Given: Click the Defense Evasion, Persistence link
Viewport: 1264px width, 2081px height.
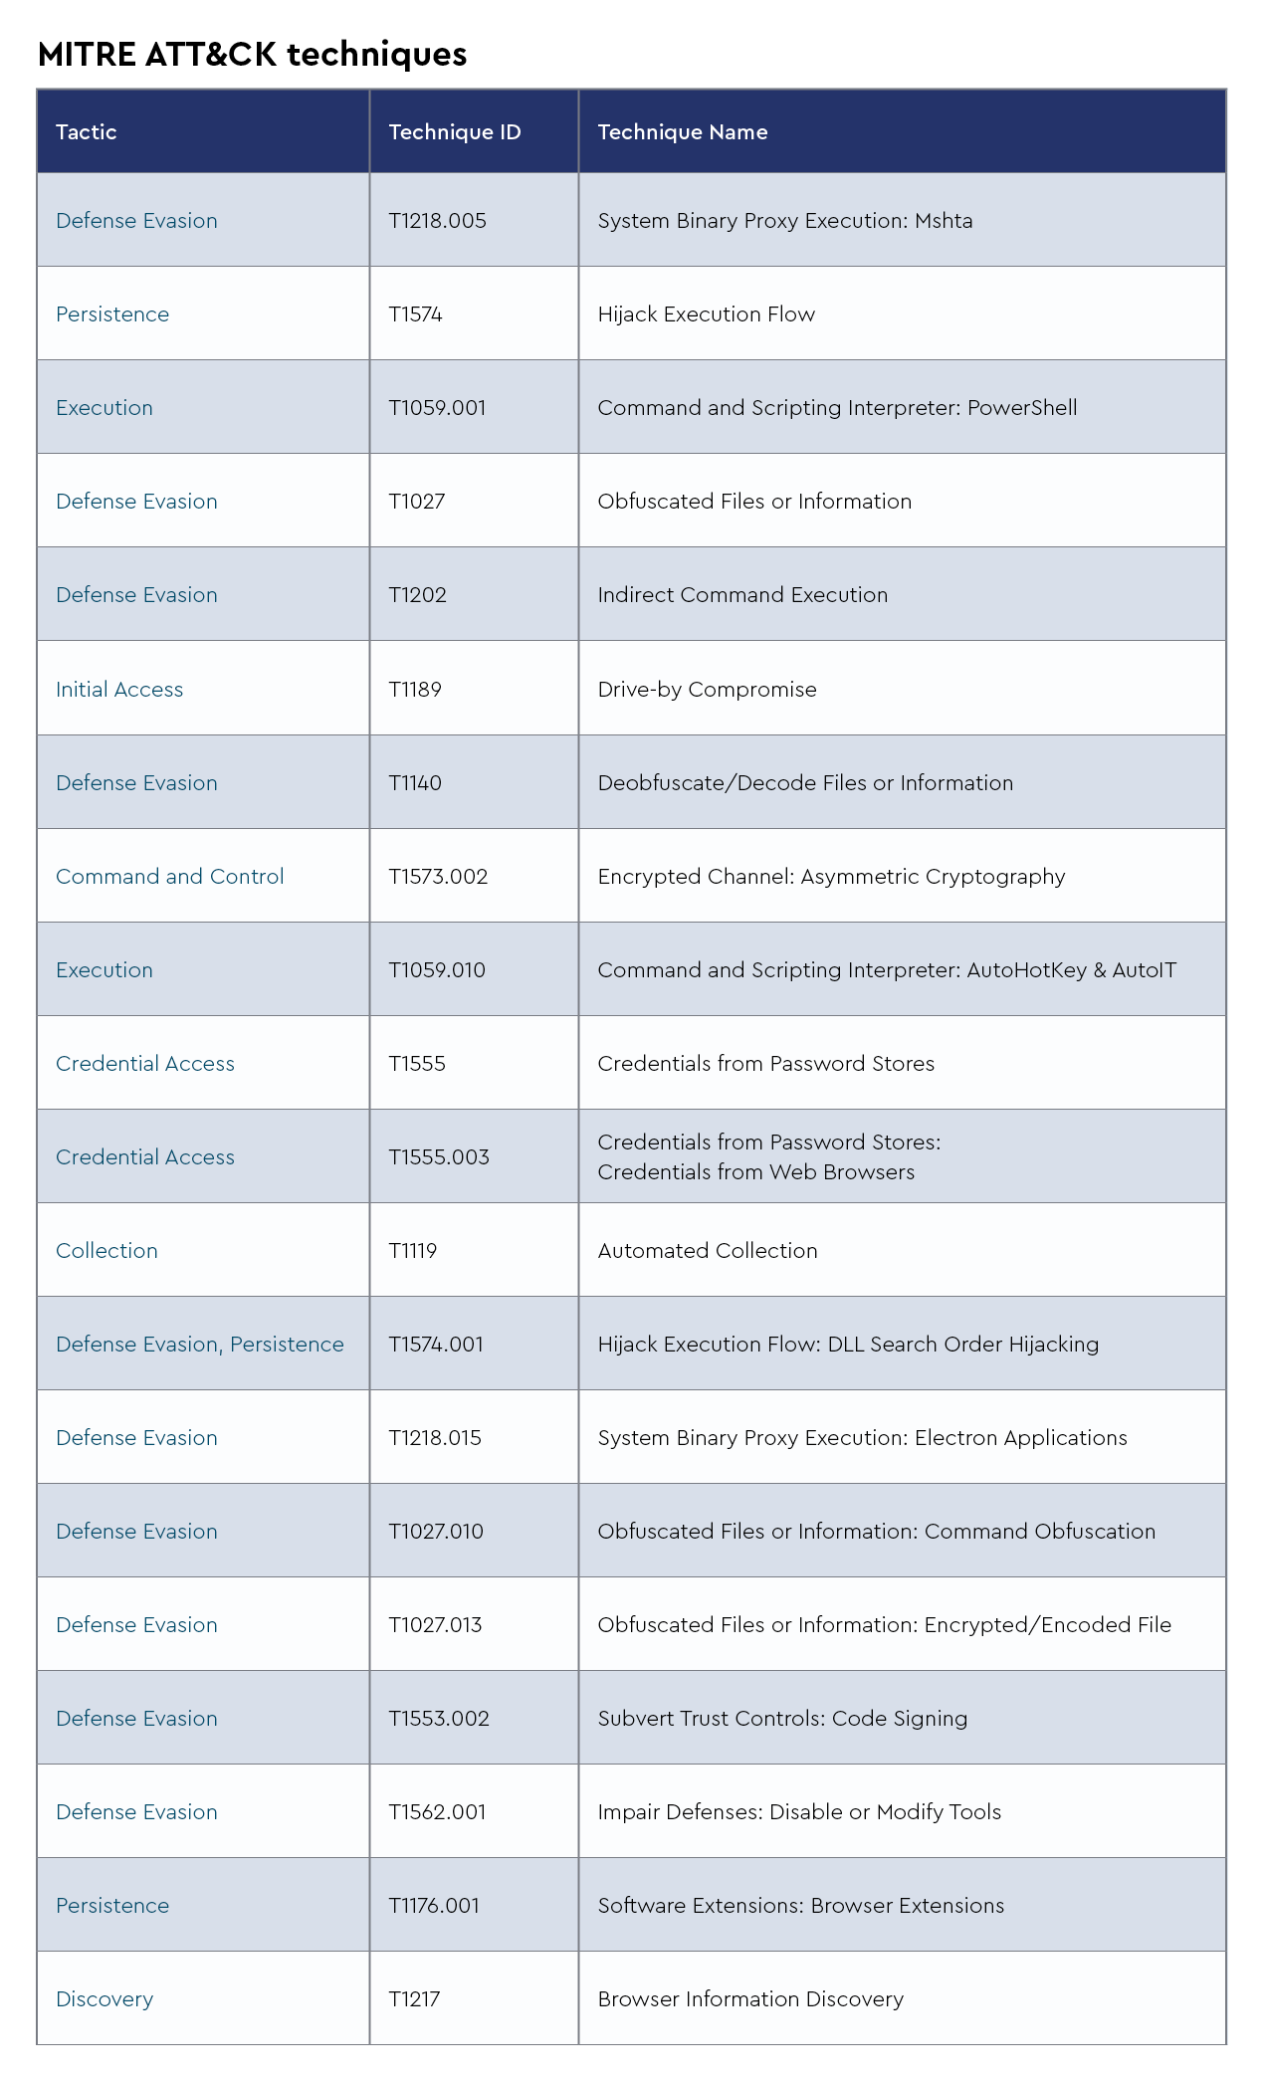Looking at the screenshot, I should (x=199, y=1345).
